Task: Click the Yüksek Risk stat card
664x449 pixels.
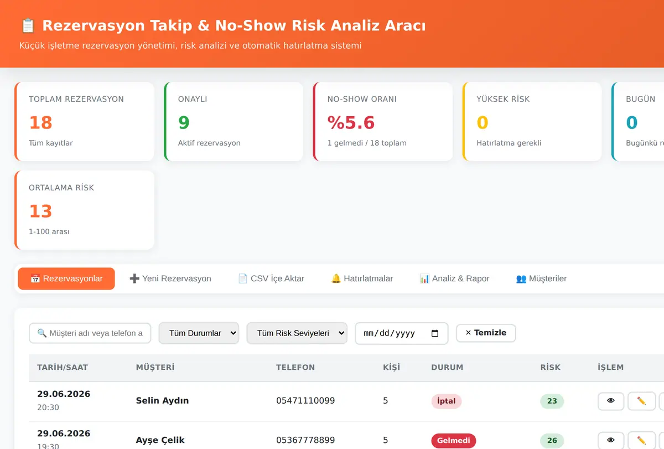Action: pos(532,122)
